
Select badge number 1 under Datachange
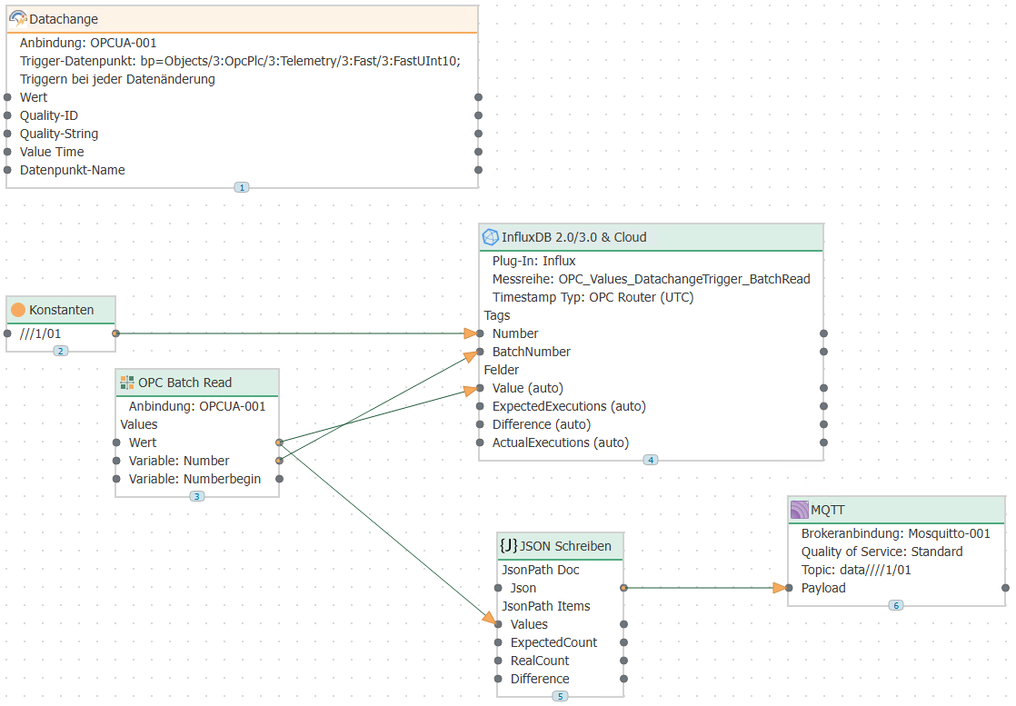(x=242, y=187)
